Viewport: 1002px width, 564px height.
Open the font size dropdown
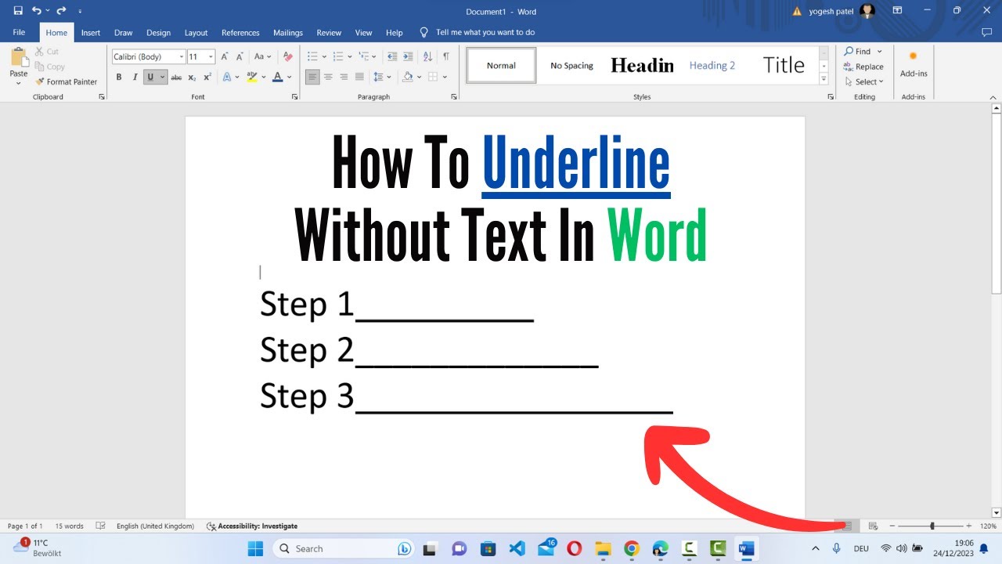point(211,56)
